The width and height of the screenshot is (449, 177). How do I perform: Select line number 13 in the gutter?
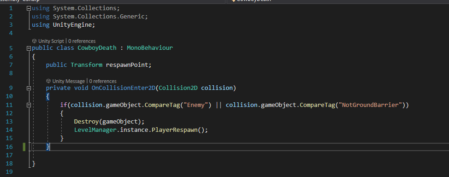[x=9, y=121]
